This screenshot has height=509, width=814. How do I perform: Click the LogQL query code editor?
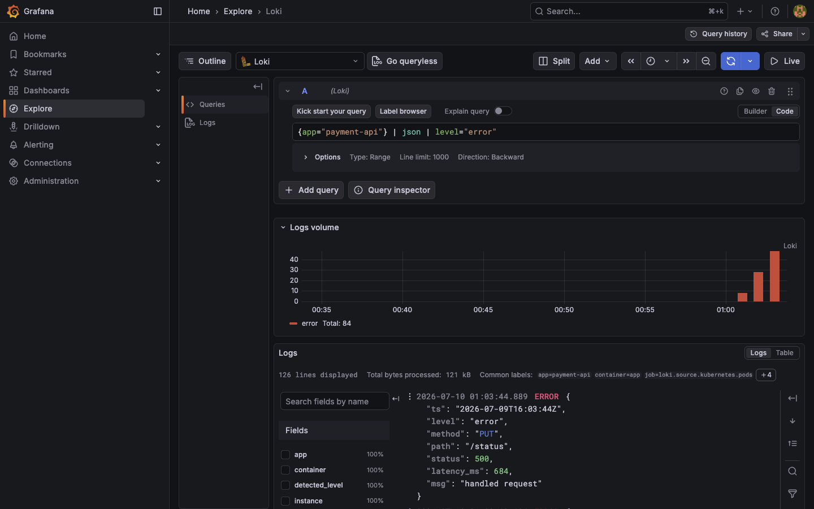545,132
